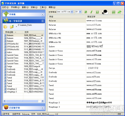Click font file icon of DFKGothic-Bd
Screen dimensions: 125x116
pyautogui.click(x=5, y=44)
